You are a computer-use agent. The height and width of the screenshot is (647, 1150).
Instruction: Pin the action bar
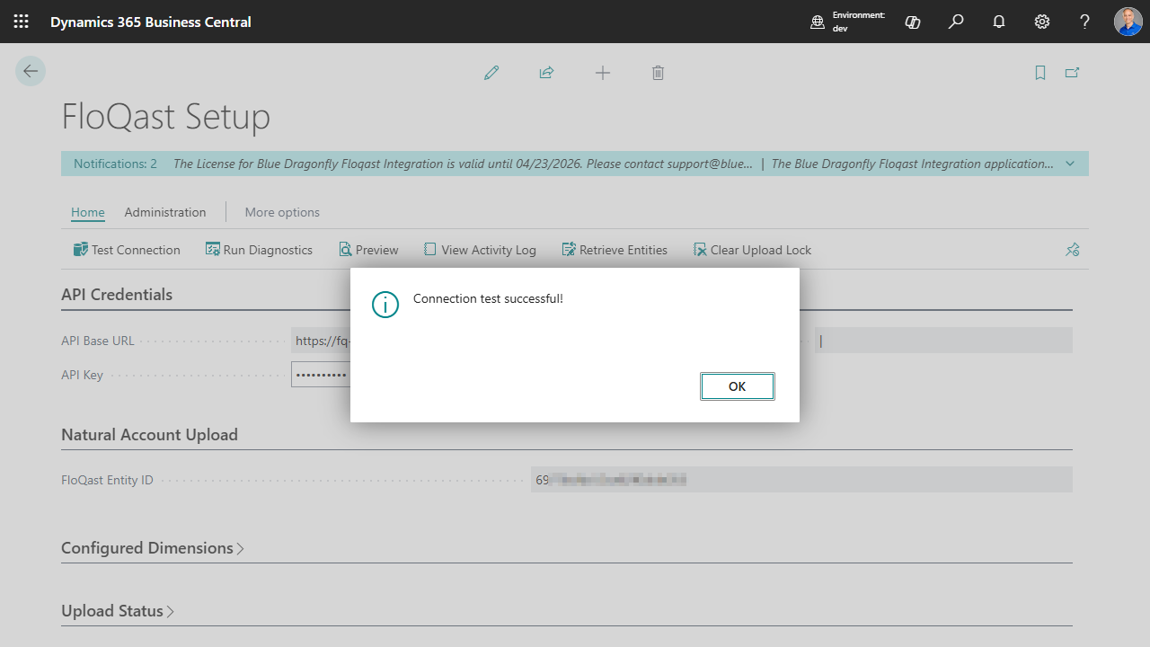[1072, 250]
